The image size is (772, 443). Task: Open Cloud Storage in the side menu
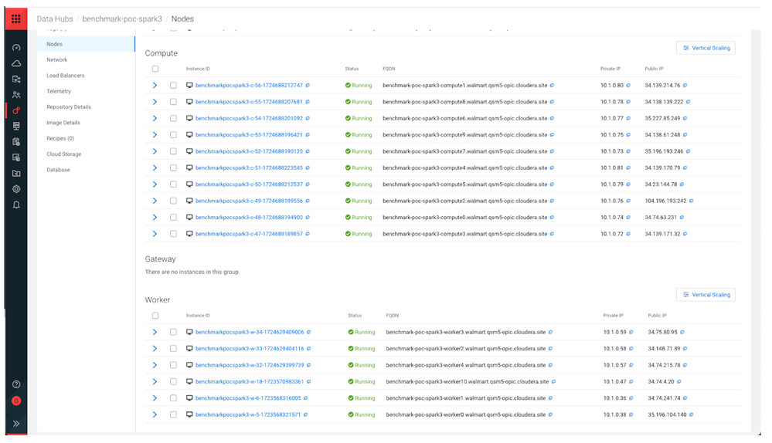click(x=63, y=154)
